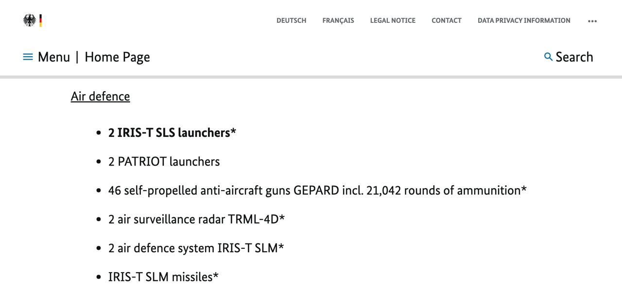Click the federal eagle logo

click(x=30, y=20)
